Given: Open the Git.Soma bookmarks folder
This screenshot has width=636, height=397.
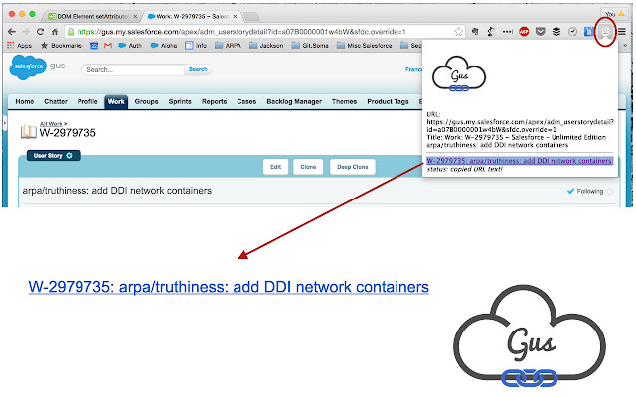Looking at the screenshot, I should coord(310,46).
